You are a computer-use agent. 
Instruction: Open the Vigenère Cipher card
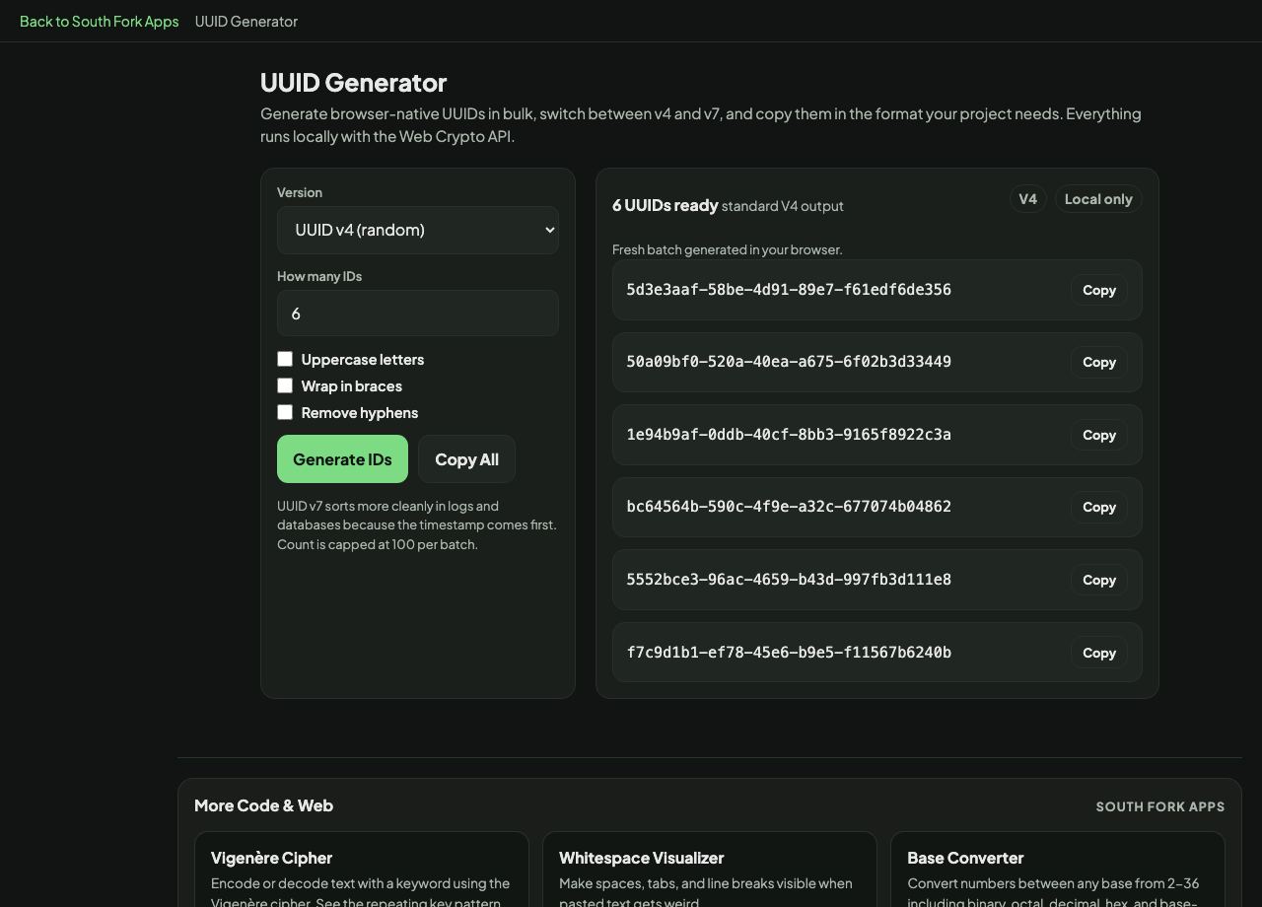point(362,870)
